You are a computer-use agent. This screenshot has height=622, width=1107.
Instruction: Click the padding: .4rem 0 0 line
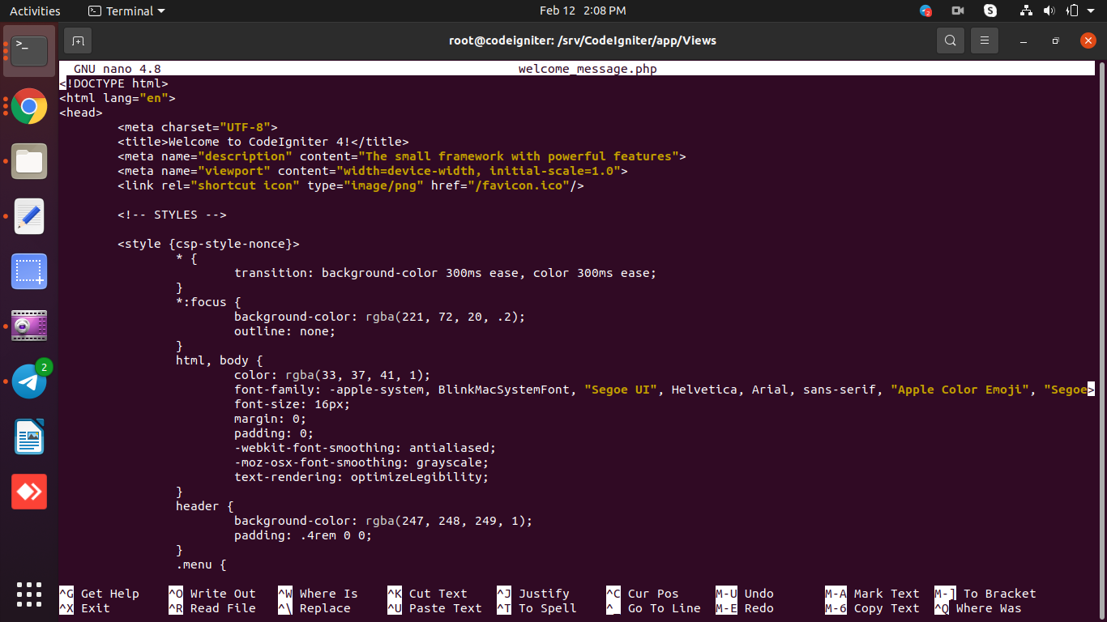pyautogui.click(x=303, y=535)
